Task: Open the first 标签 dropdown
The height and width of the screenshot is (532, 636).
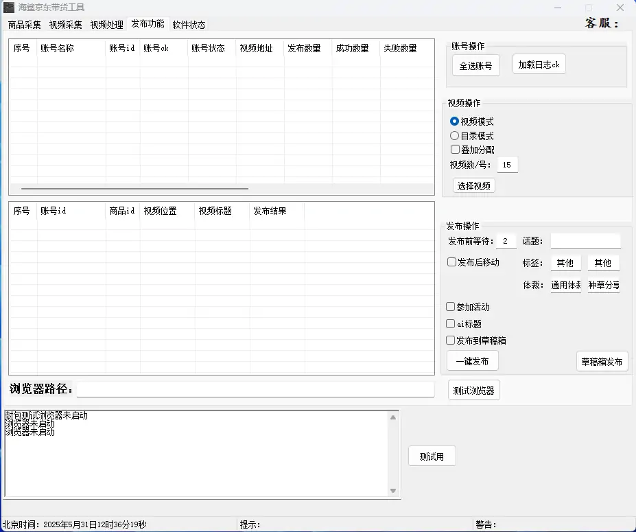Action: (566, 263)
